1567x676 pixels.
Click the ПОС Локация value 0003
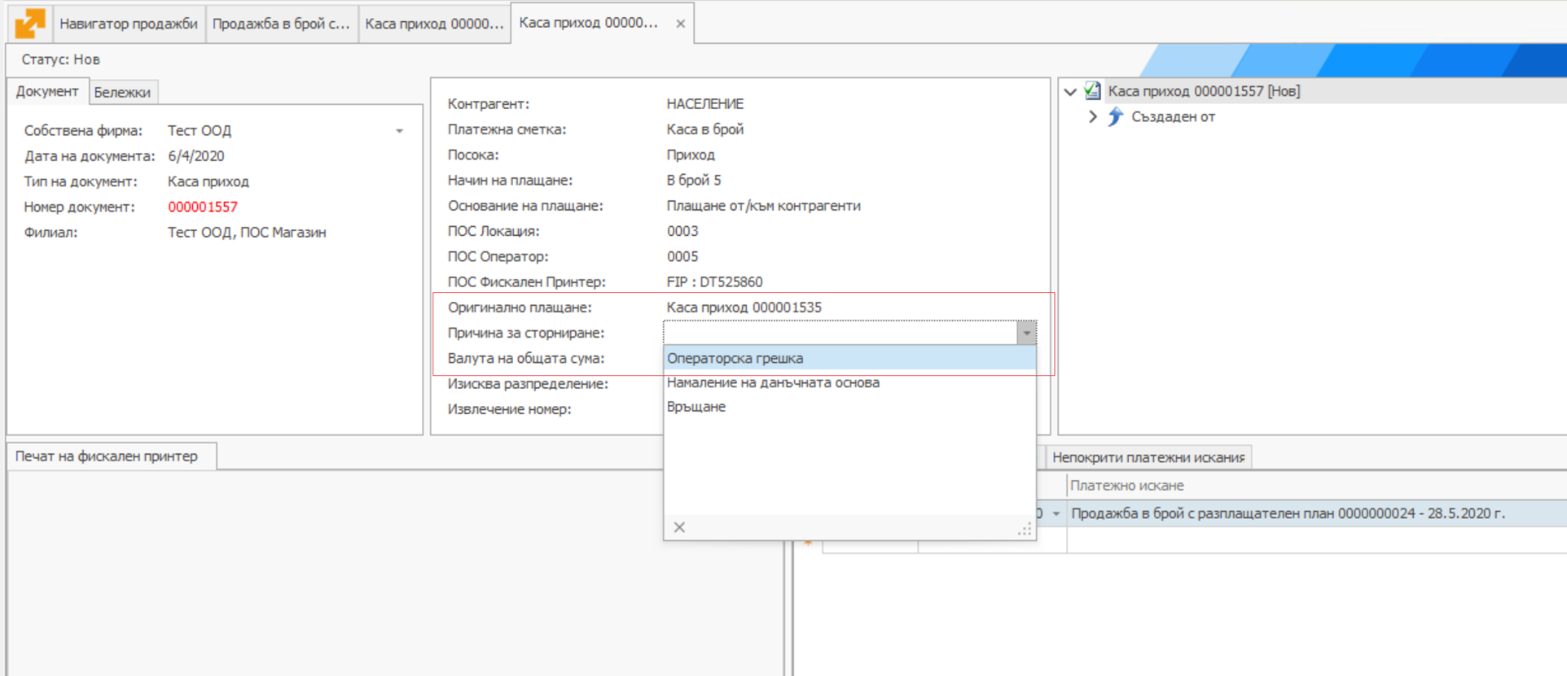pyautogui.click(x=683, y=231)
